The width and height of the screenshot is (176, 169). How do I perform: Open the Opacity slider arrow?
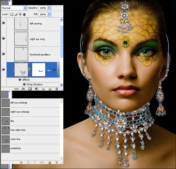click(49, 8)
